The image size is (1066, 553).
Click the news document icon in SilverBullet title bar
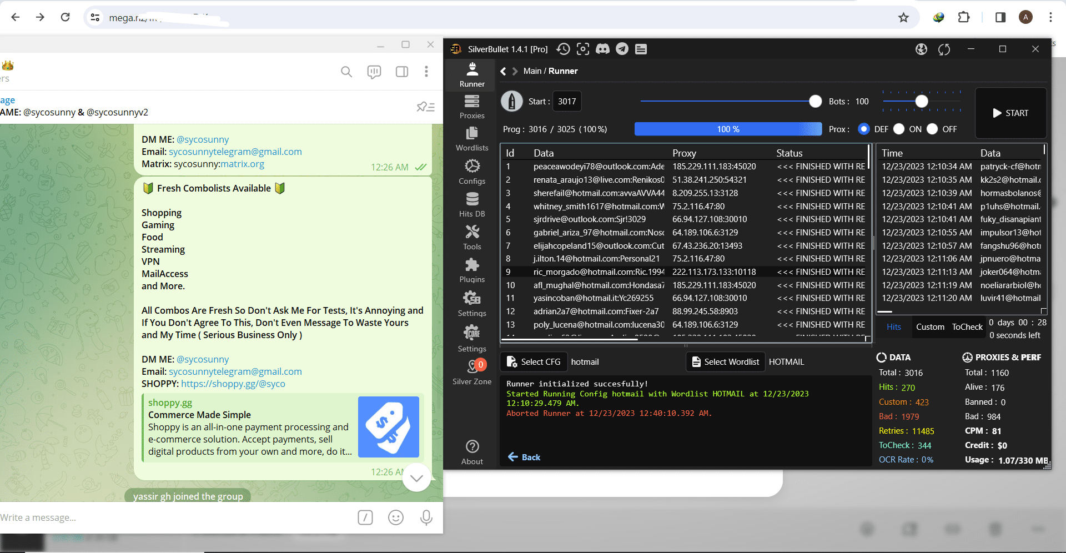641,49
